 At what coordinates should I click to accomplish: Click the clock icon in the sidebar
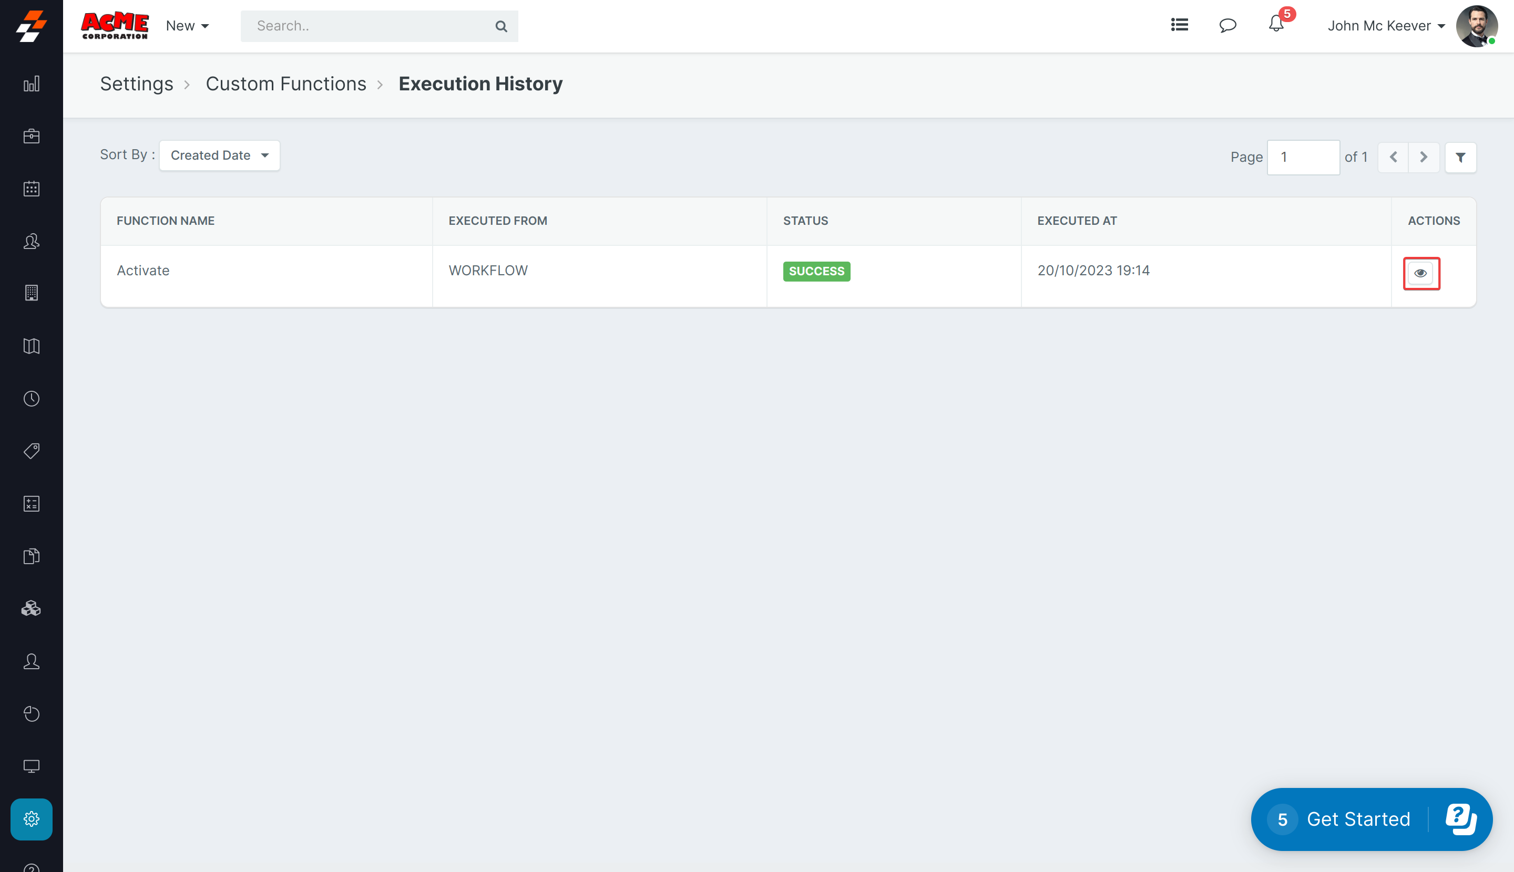point(31,399)
